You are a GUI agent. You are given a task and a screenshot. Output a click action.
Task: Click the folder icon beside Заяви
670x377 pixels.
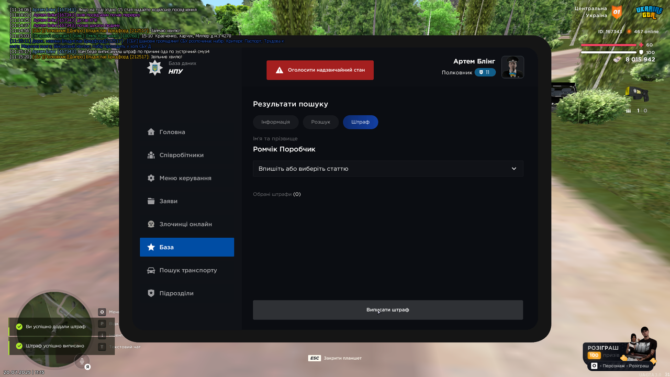[x=151, y=201]
